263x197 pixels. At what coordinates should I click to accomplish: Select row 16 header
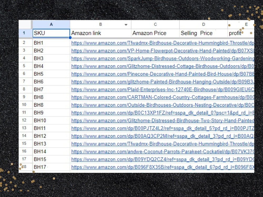tap(26, 152)
